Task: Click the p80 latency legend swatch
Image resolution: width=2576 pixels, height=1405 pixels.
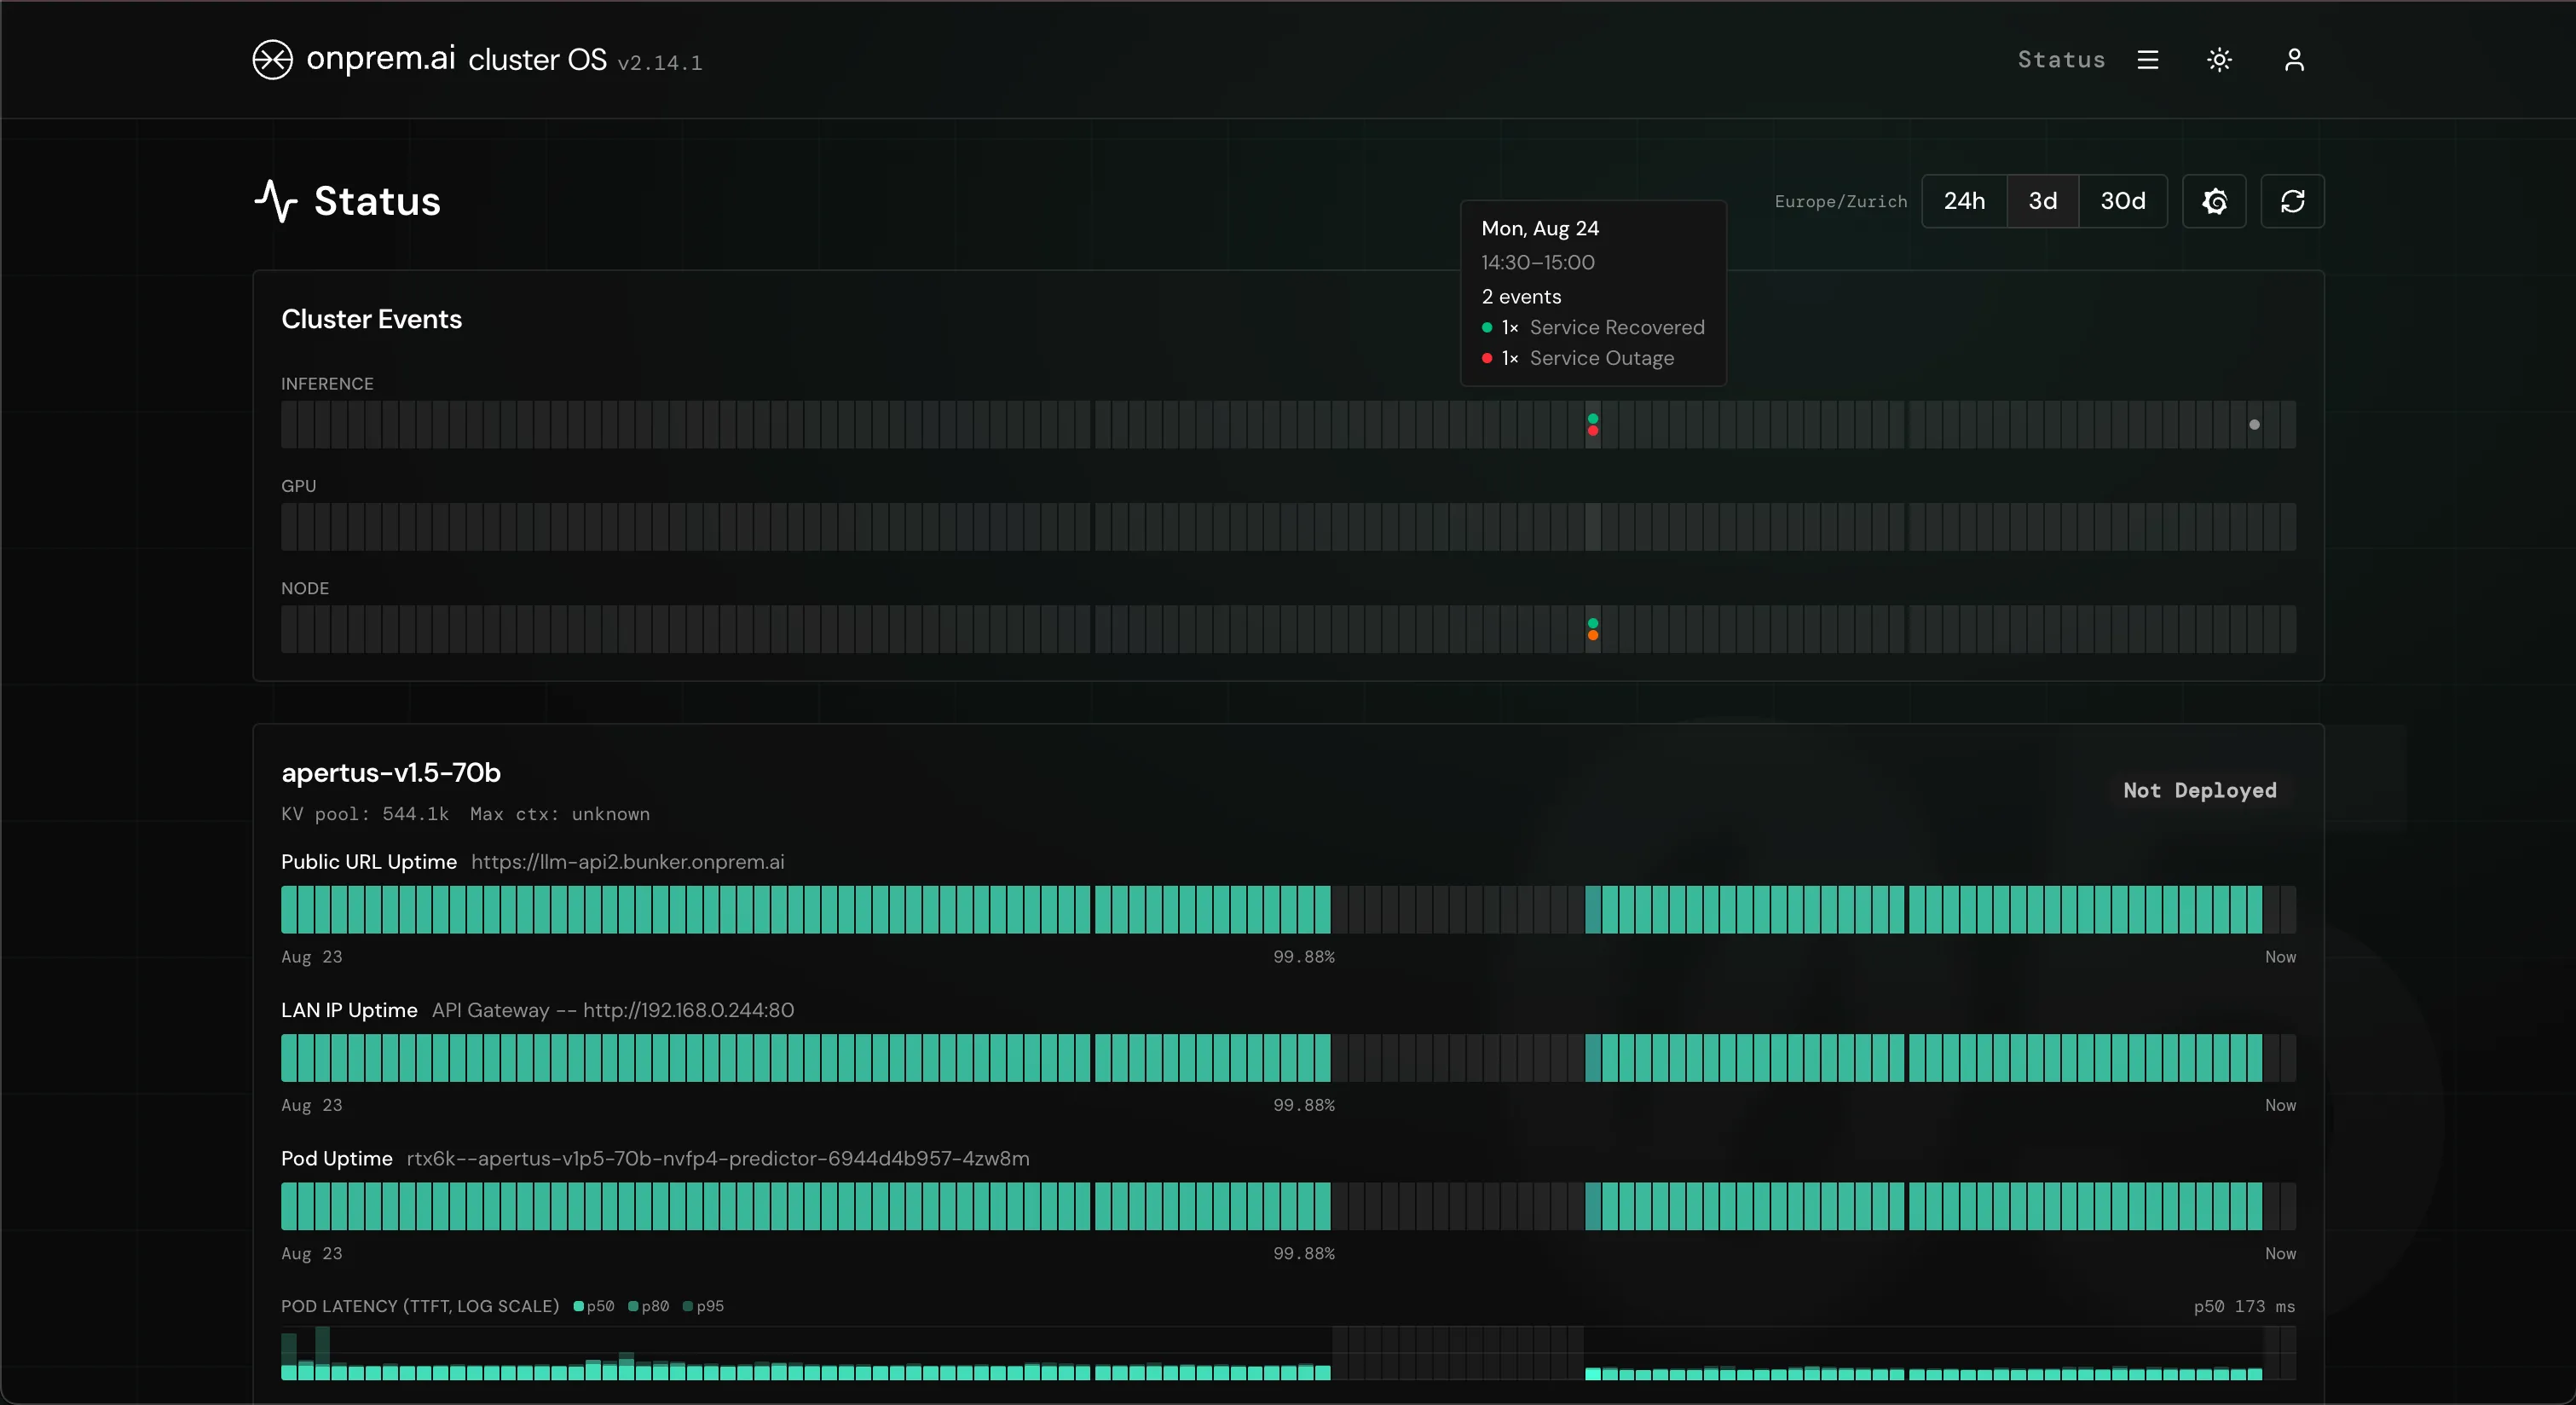Action: point(633,1306)
